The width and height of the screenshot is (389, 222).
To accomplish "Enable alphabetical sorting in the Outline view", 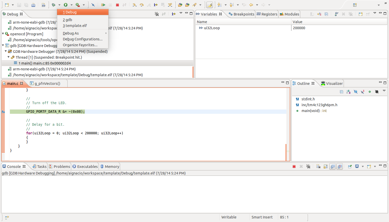I will 348,91.
